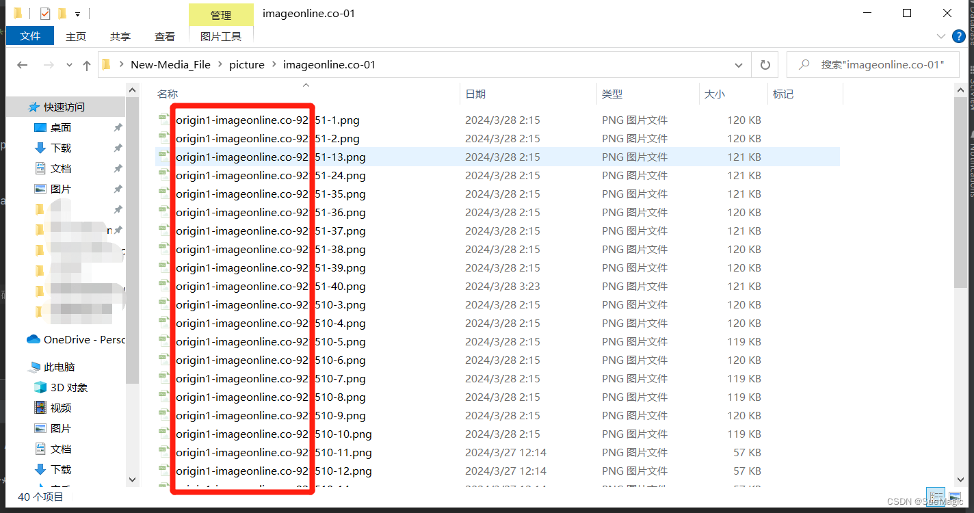Select OneDrive in navigation pane
This screenshot has width=974, height=513.
click(75, 339)
